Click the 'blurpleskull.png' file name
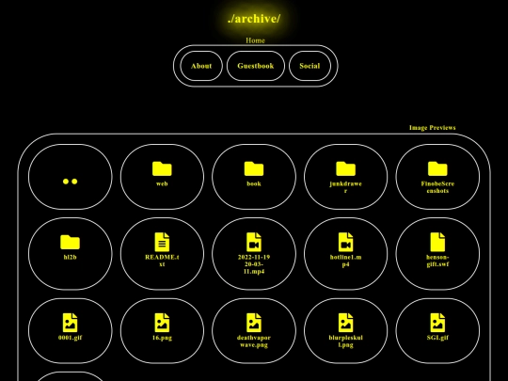 [345, 341]
